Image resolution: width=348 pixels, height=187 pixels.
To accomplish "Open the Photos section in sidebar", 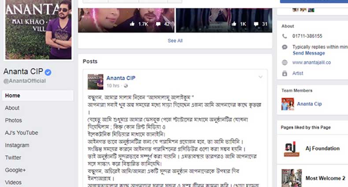I will tap(14, 120).
